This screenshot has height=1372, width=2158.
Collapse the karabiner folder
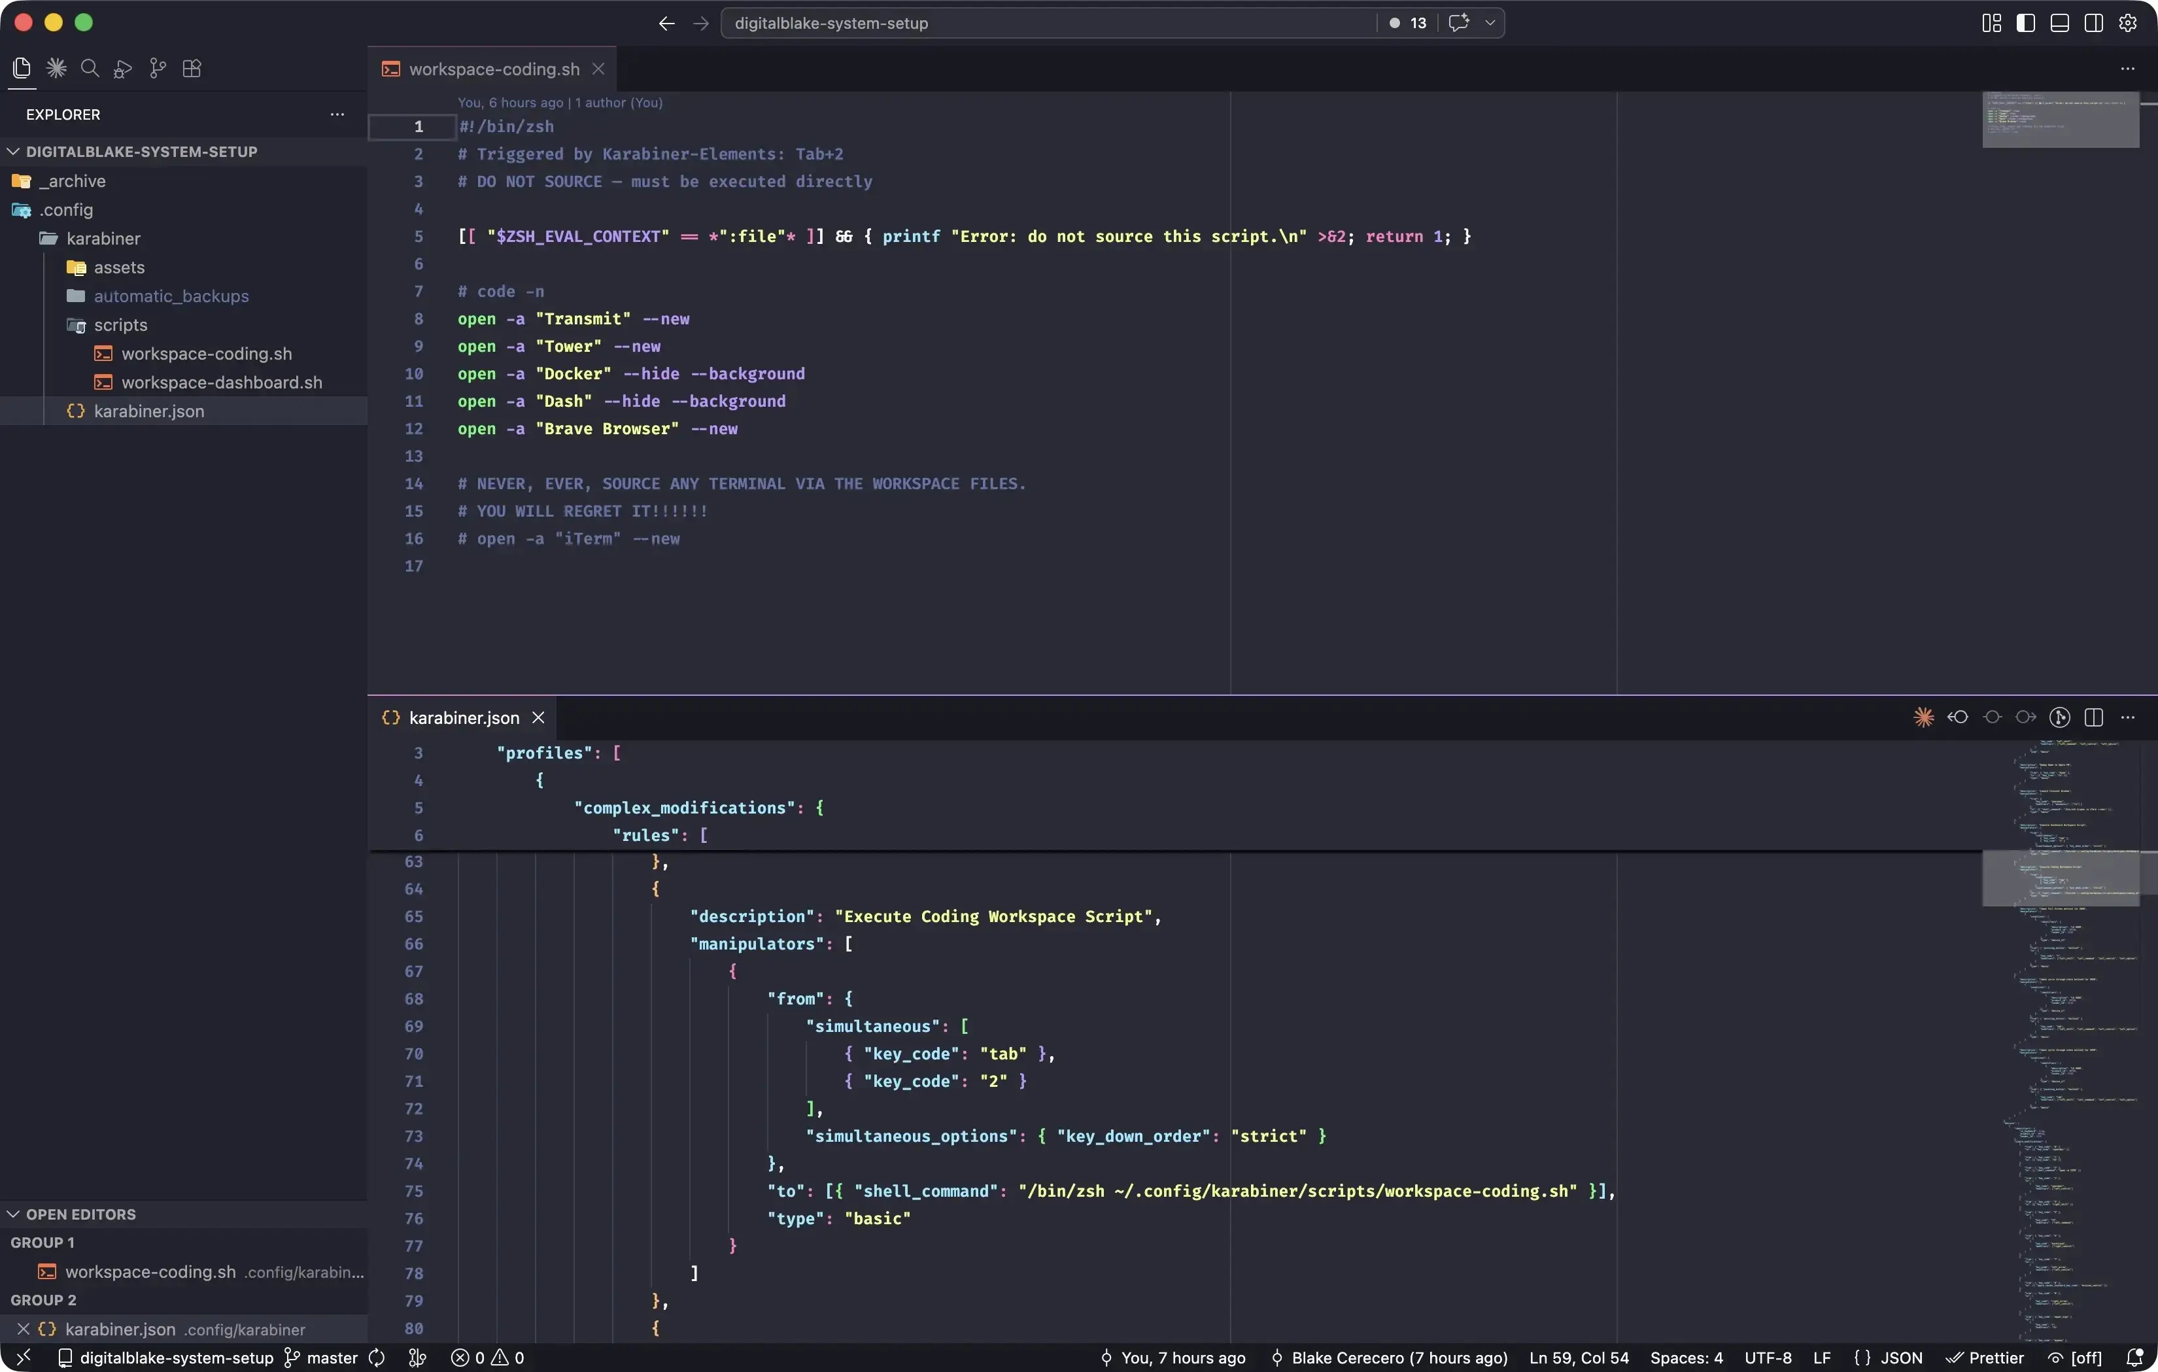[x=183, y=239]
